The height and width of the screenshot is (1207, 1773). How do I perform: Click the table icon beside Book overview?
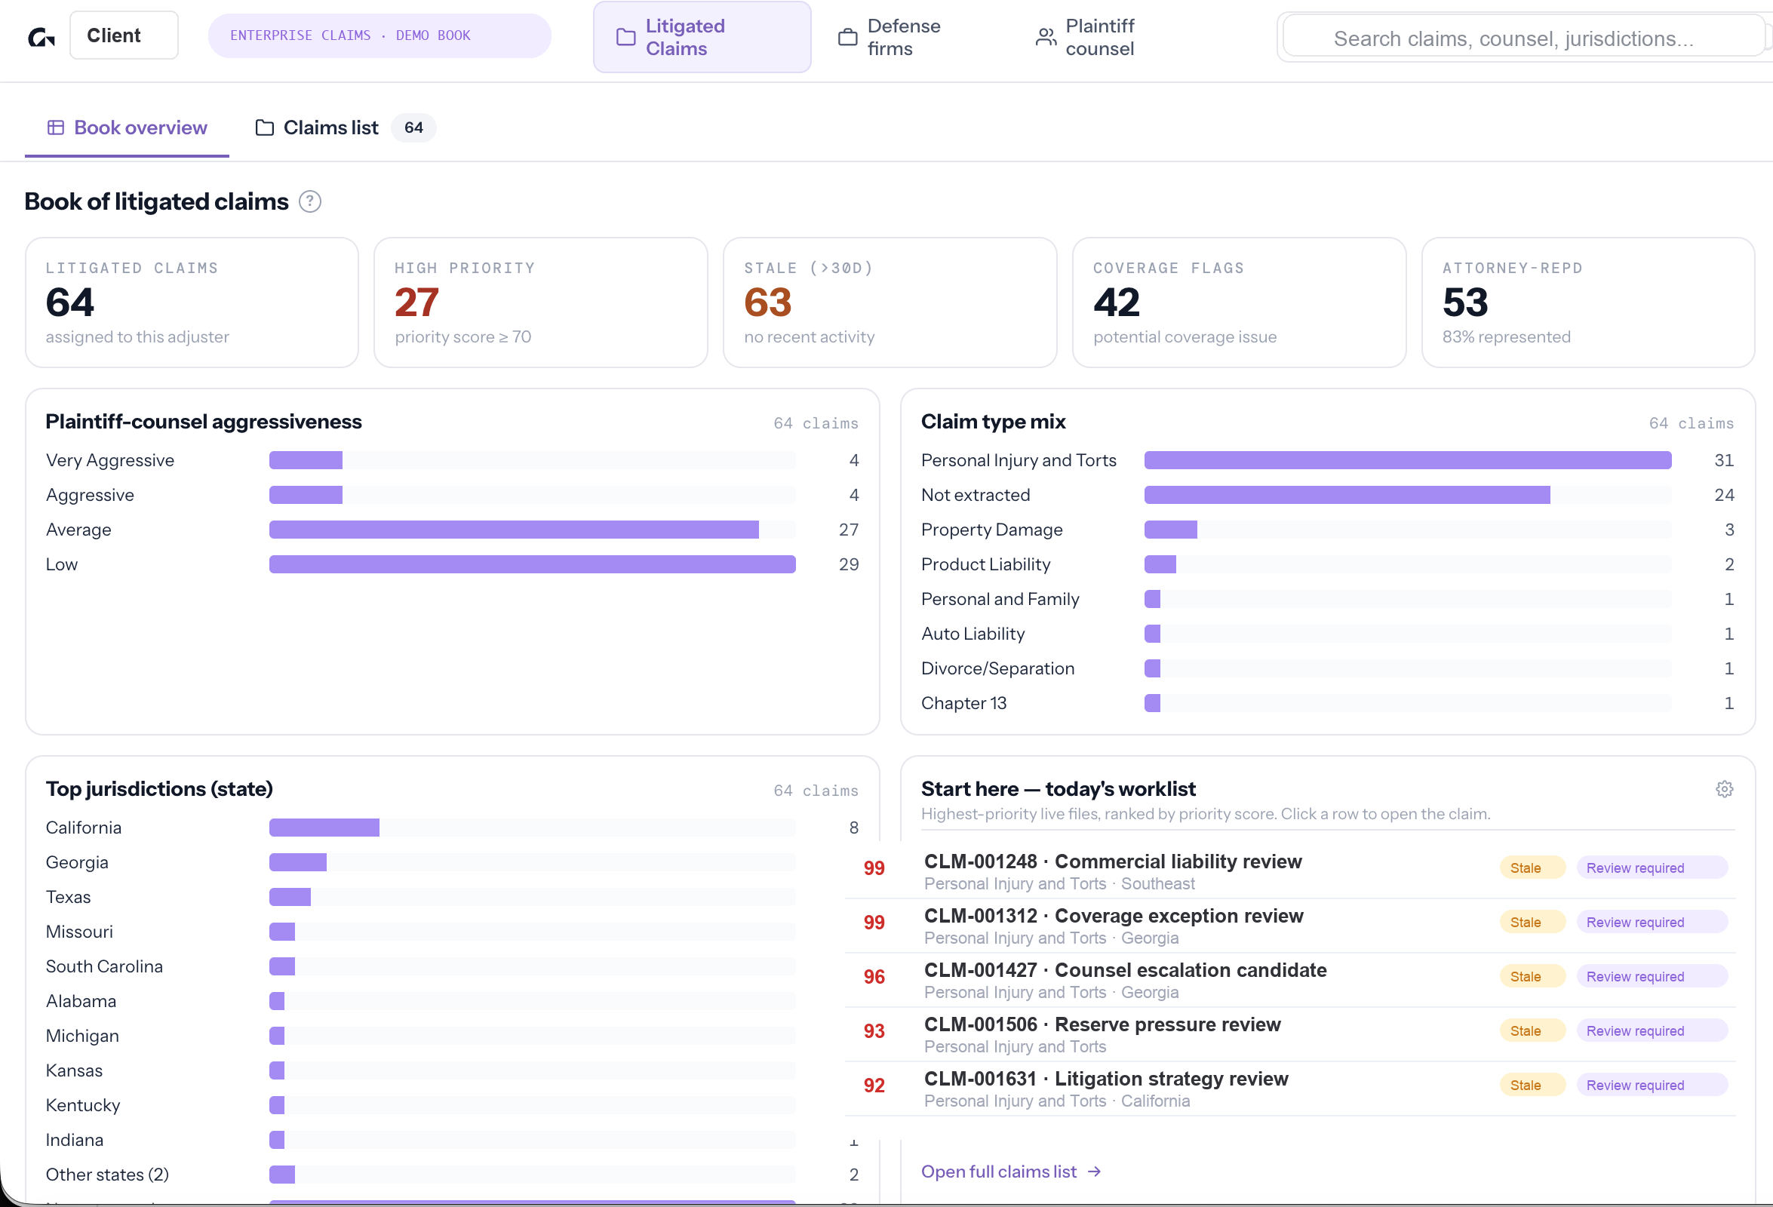[56, 127]
